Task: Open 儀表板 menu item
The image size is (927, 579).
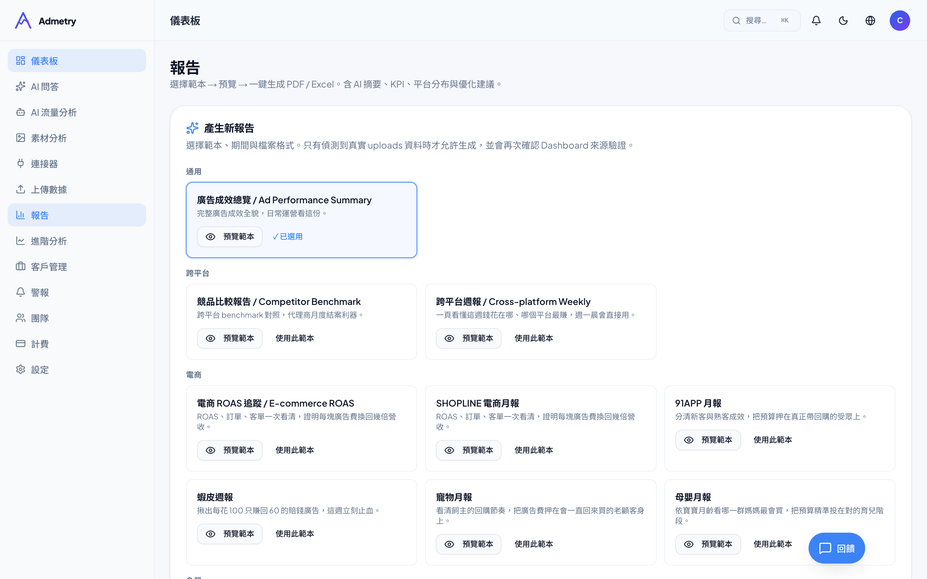Action: [x=77, y=60]
